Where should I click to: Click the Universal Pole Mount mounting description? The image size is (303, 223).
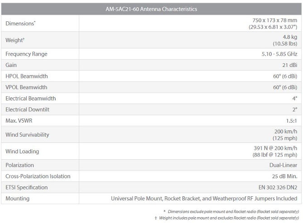click(x=204, y=199)
